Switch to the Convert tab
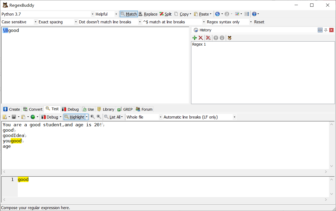Viewport: 336px width, 211px height. pos(33,109)
